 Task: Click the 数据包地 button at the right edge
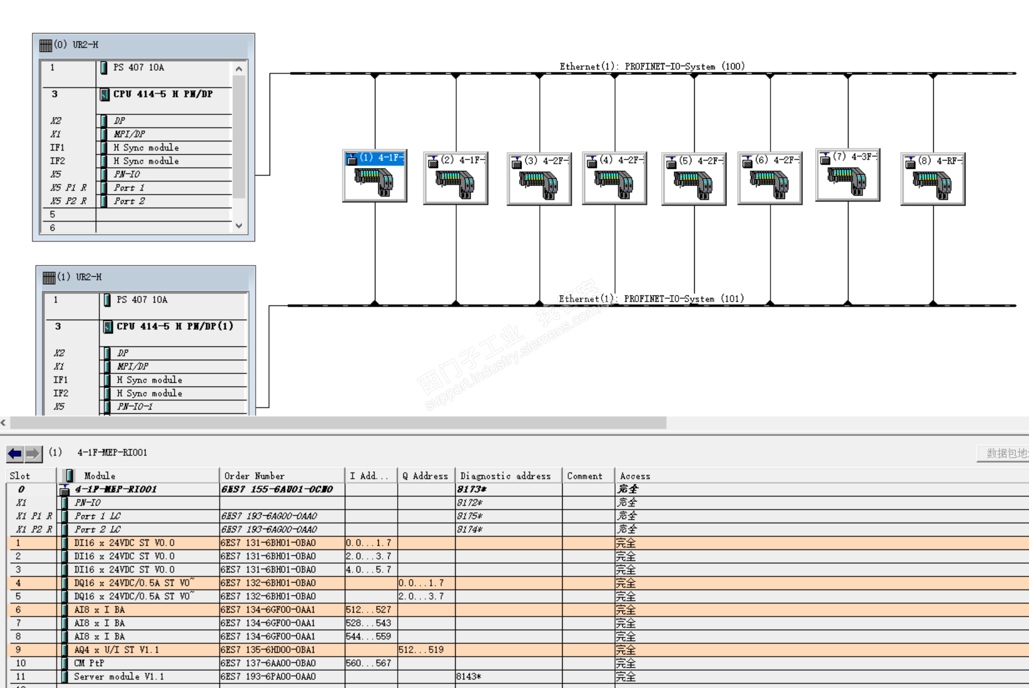click(1003, 453)
